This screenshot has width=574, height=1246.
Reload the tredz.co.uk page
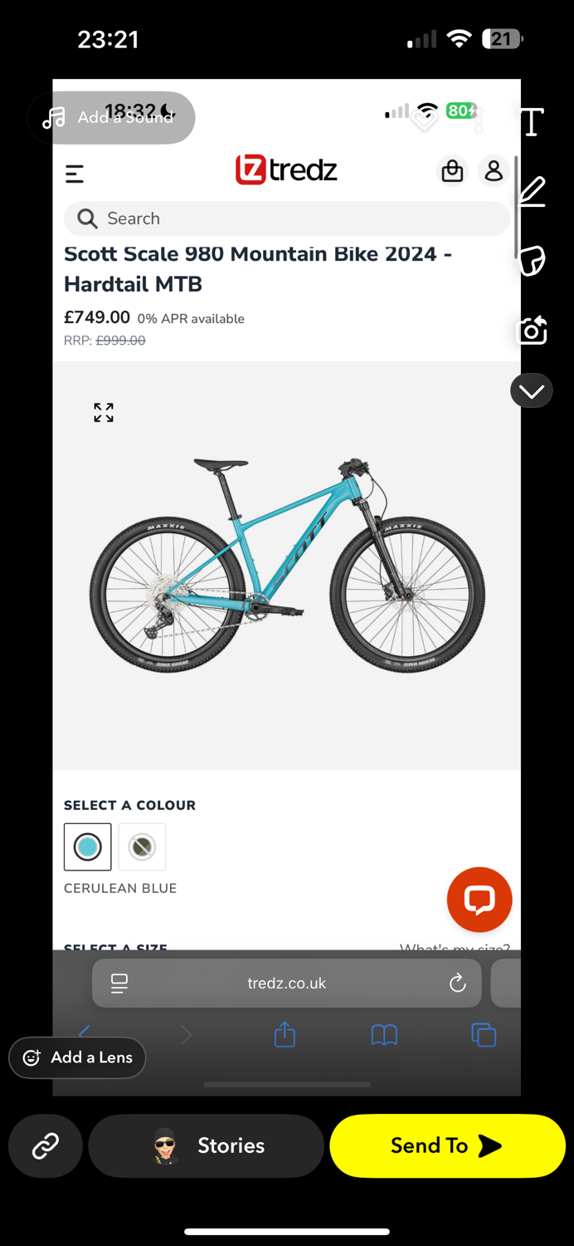pos(458,983)
